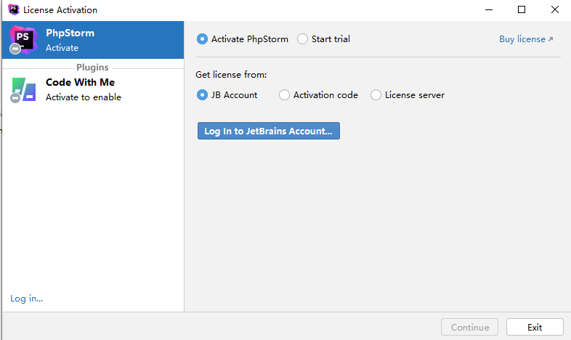Click the PhpStorm icon in title bar

[12, 10]
